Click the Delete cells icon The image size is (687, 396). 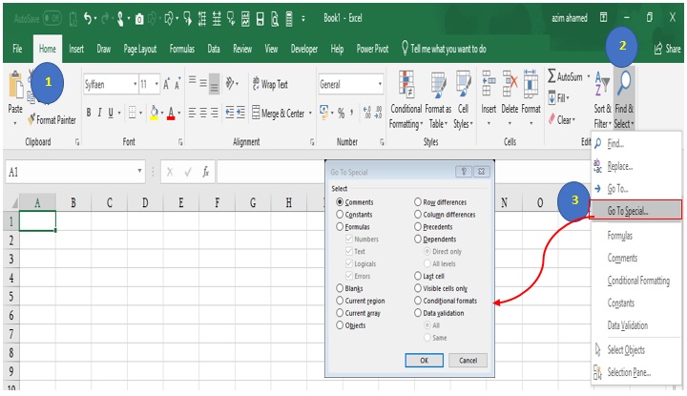(x=510, y=83)
